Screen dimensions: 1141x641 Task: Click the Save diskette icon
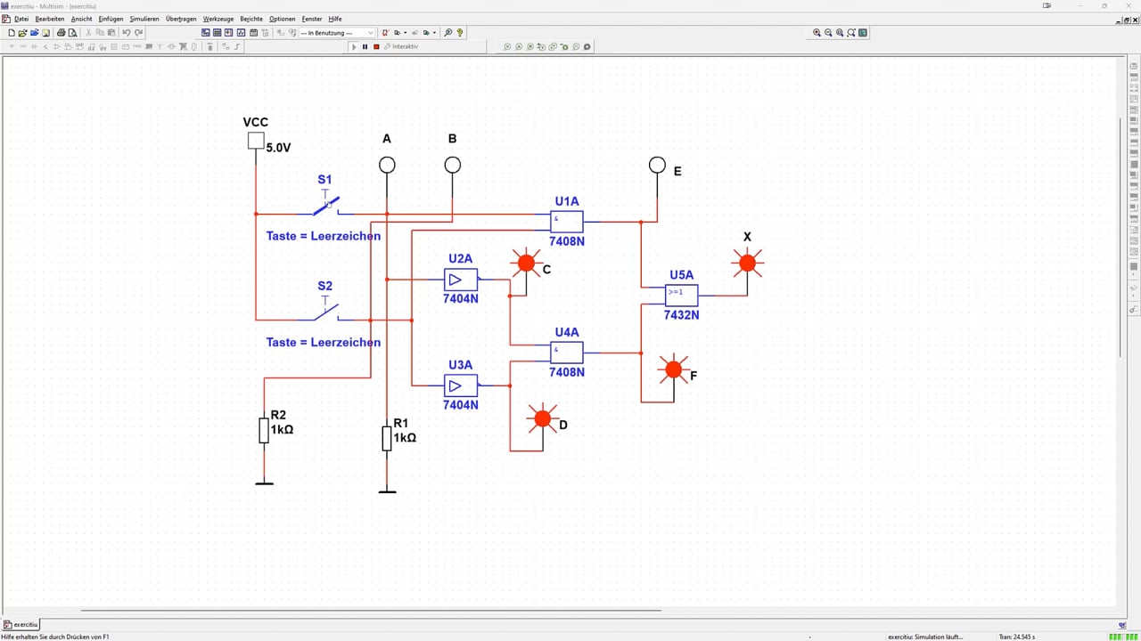click(45, 33)
